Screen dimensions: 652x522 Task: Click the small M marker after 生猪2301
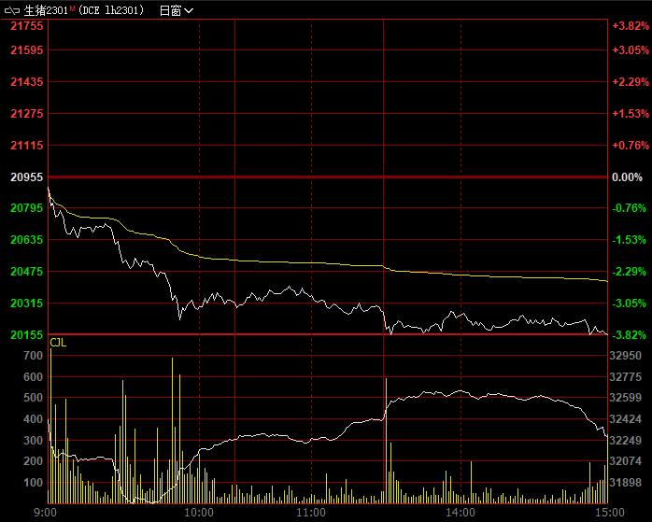[72, 8]
